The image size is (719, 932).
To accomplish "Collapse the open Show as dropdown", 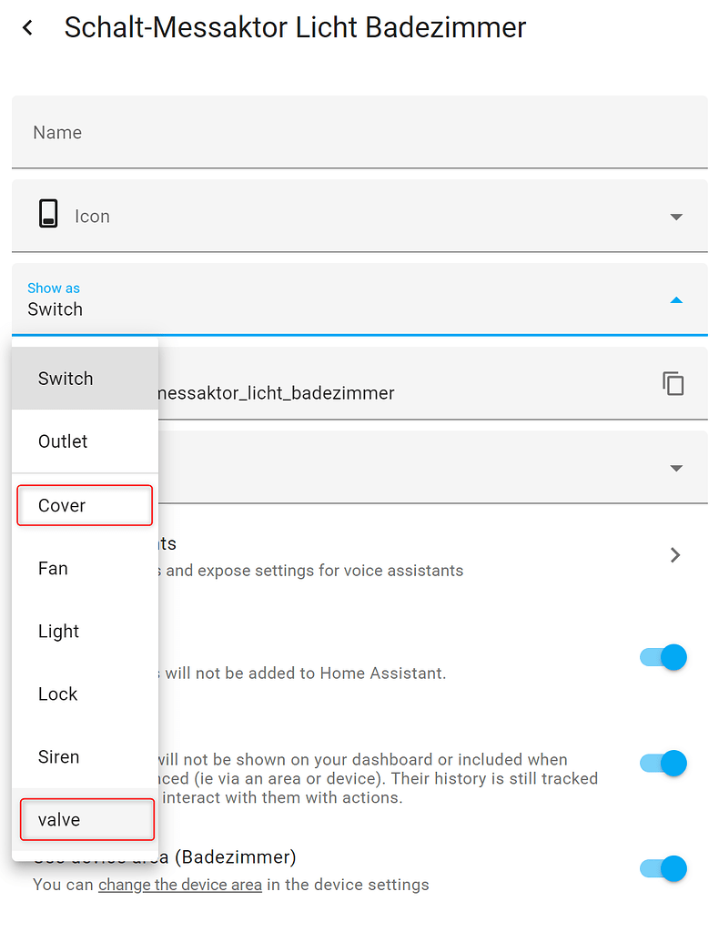I will [x=676, y=299].
